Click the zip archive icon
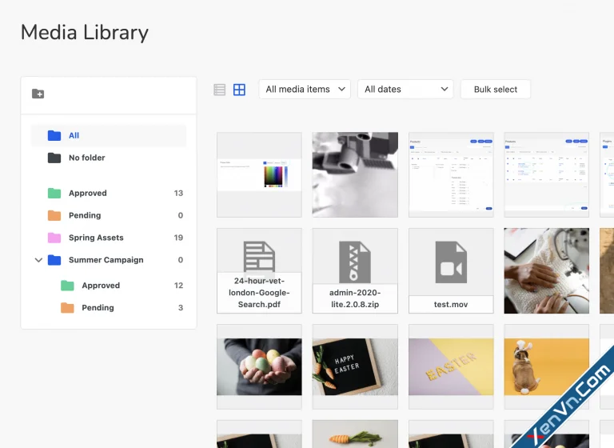 [355, 262]
